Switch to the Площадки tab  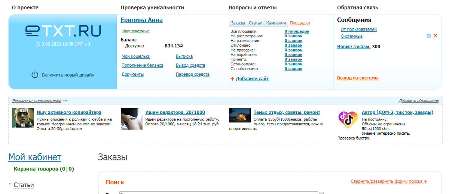300,23
